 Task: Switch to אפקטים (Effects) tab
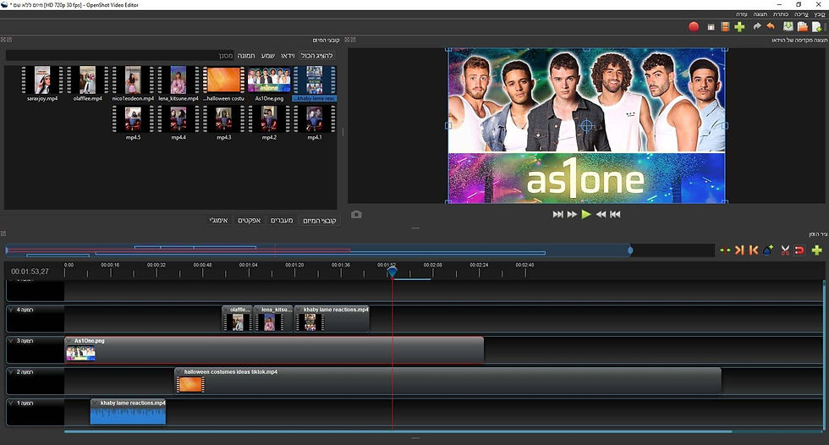coord(249,221)
